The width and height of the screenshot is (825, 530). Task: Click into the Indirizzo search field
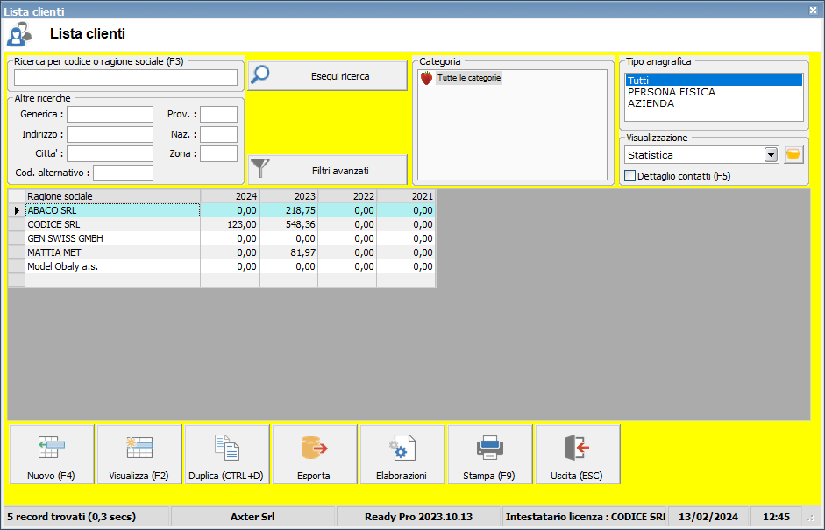pos(110,134)
